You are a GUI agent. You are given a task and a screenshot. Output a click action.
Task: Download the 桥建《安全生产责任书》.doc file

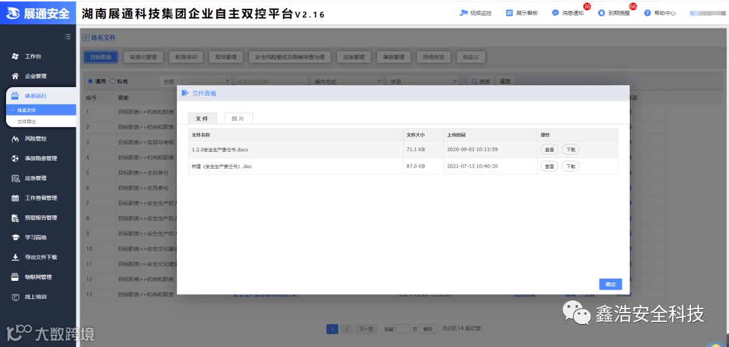click(x=570, y=166)
